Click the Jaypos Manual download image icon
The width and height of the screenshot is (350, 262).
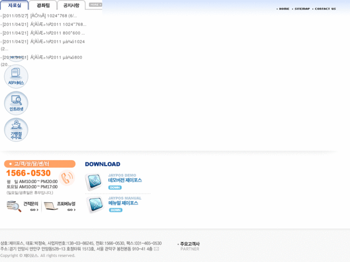95,204
